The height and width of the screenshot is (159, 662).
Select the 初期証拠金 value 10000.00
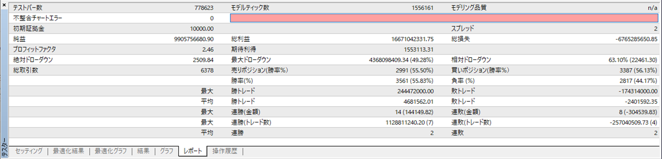[x=201, y=29]
